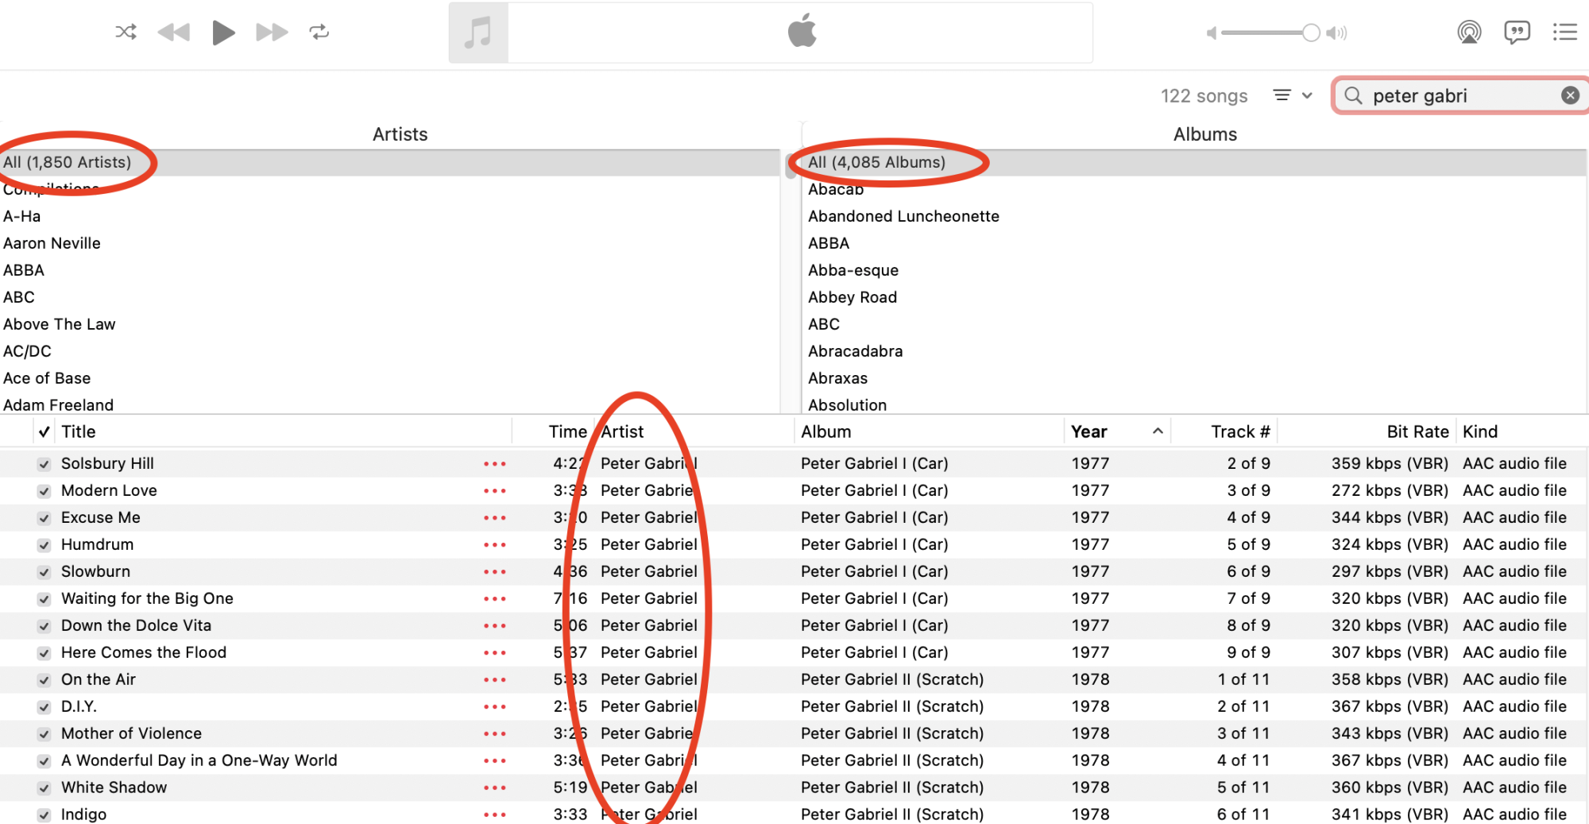Click the music note artwork placeholder
Viewport: 1589px width, 824px height.
pyautogui.click(x=478, y=33)
